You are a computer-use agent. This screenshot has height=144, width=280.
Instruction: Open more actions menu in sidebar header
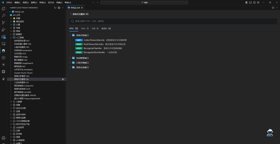[x=63, y=8]
